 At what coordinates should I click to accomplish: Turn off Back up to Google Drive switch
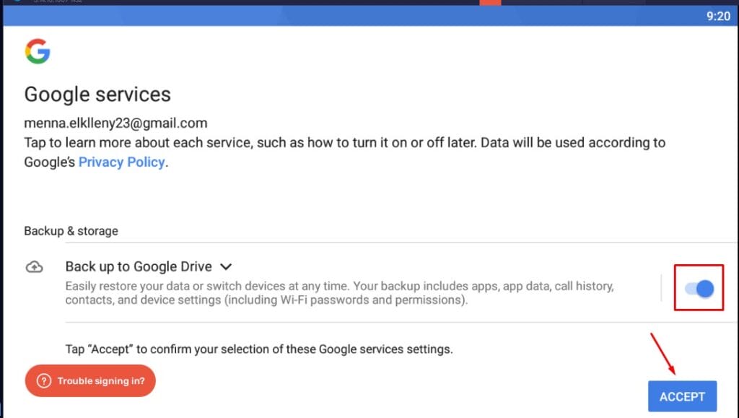click(699, 288)
